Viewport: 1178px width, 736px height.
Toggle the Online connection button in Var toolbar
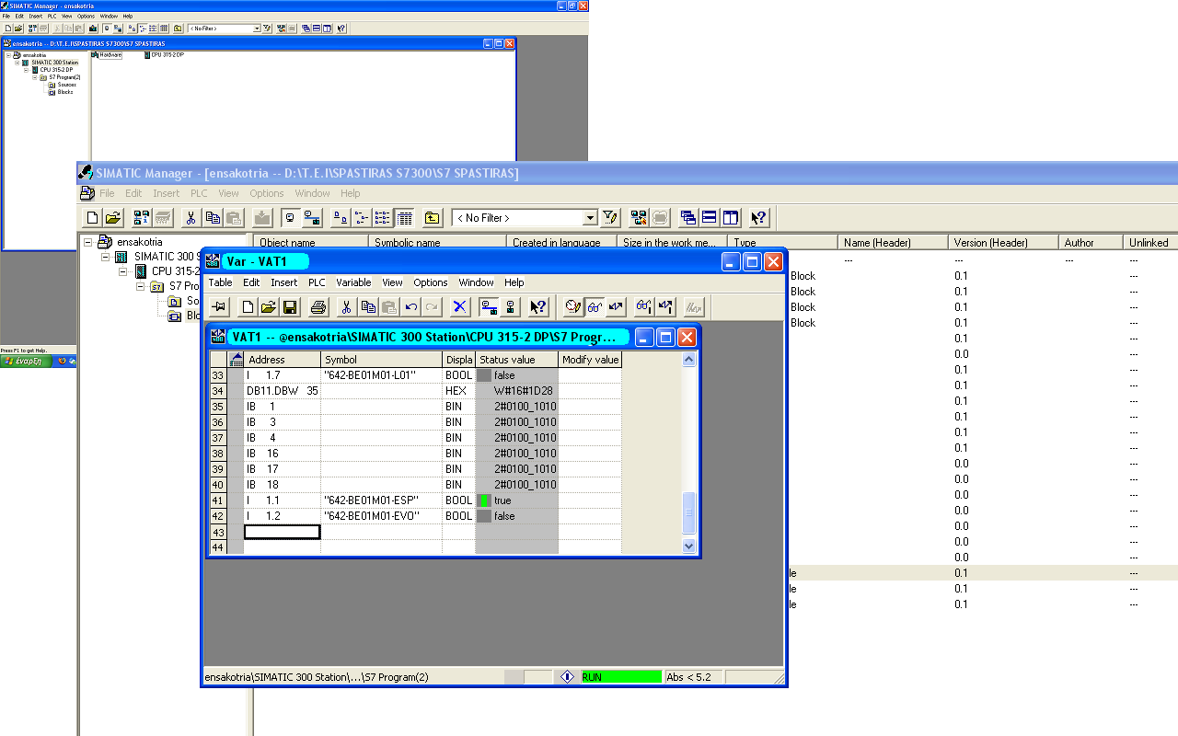(x=489, y=306)
